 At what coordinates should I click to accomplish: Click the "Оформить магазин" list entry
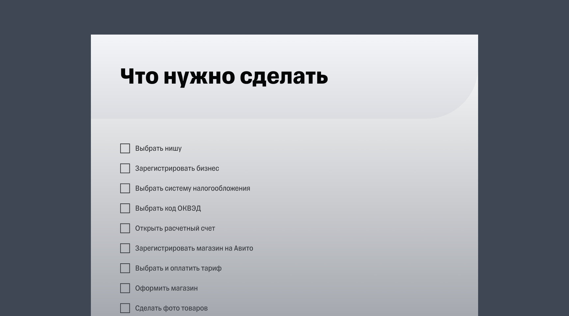pos(166,288)
